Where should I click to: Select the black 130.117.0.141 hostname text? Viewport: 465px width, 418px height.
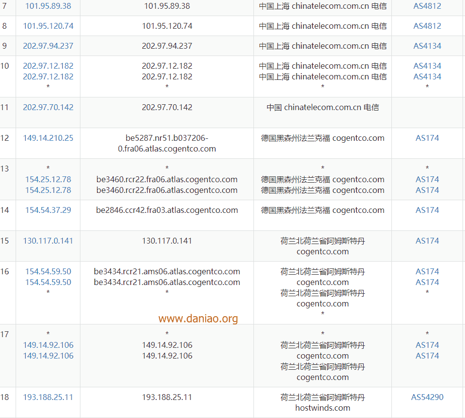167,241
